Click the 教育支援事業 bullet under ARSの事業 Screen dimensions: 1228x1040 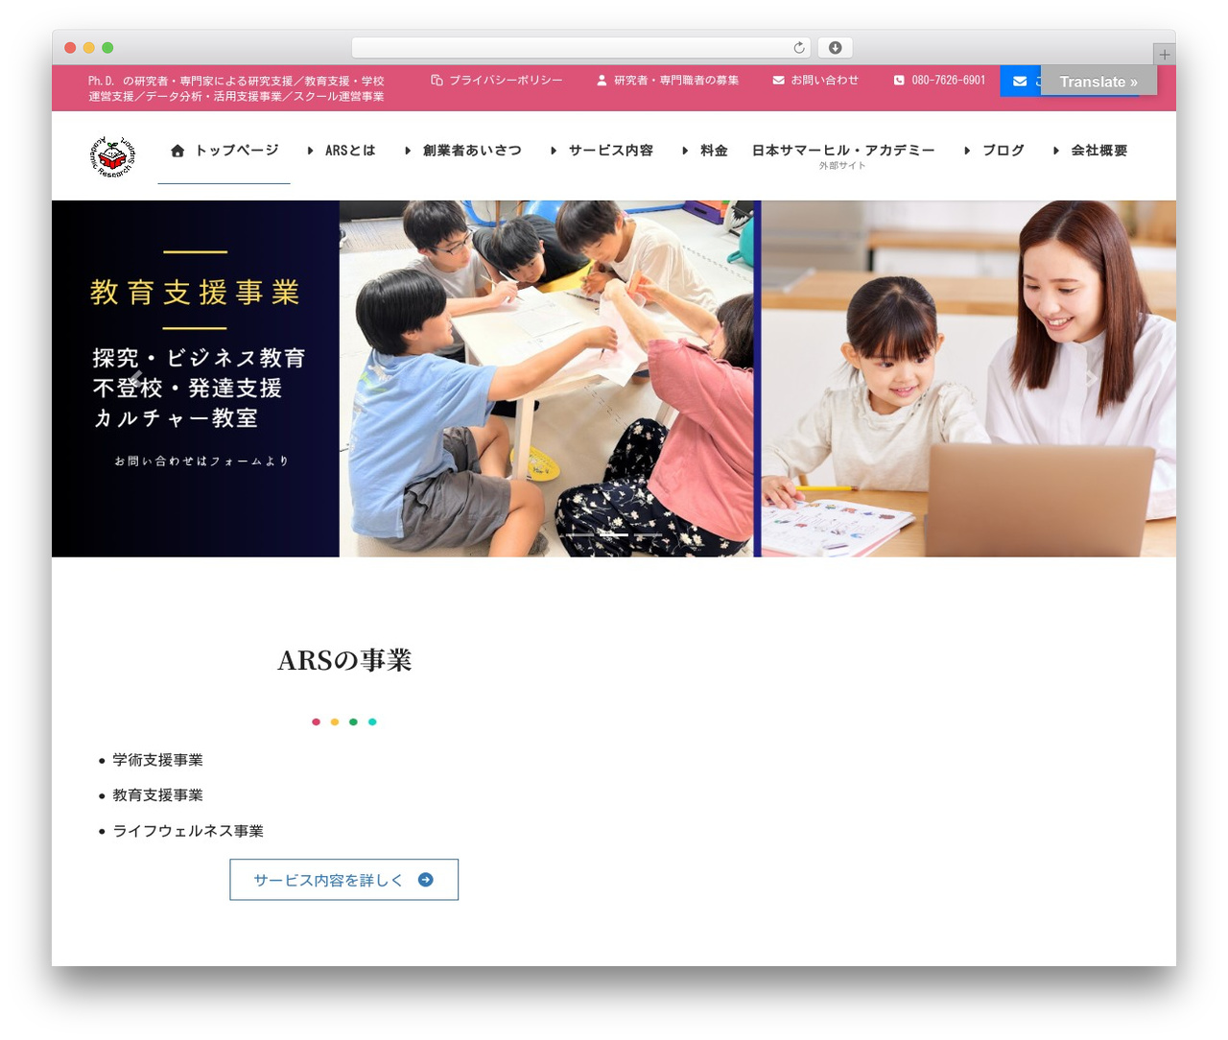tap(157, 795)
